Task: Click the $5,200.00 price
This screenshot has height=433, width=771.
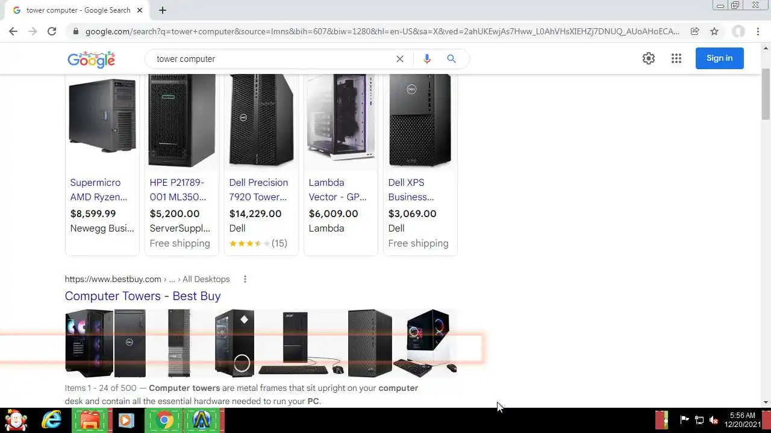Action: coord(175,213)
